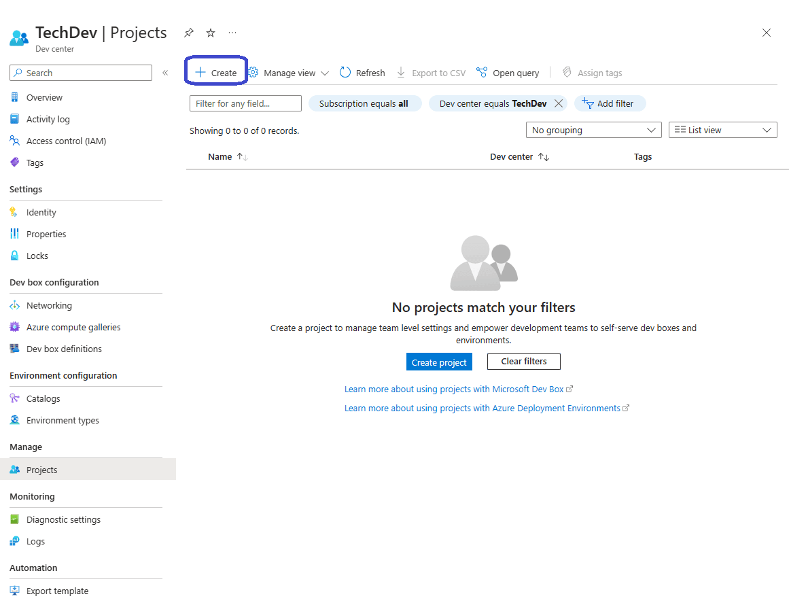This screenshot has height=607, width=789.
Task: Collapse the sidebar with double chevron
Action: [165, 73]
